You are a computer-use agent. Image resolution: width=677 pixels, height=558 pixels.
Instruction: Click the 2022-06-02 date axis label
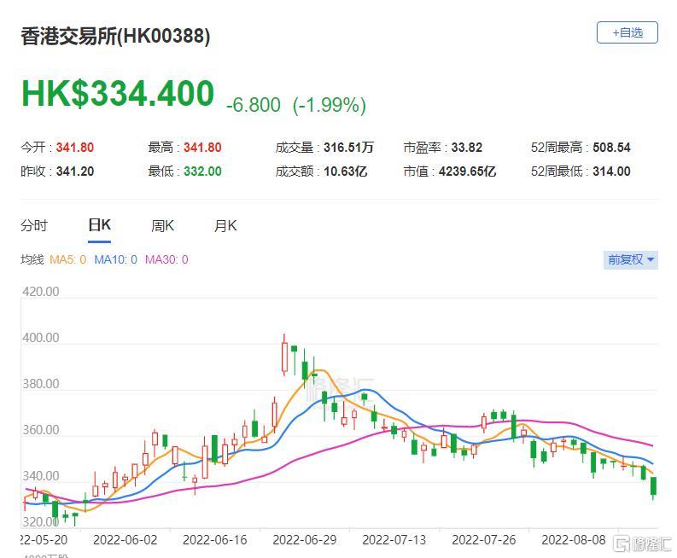(125, 540)
